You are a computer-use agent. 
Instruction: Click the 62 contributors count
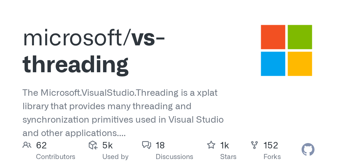tap(41, 145)
